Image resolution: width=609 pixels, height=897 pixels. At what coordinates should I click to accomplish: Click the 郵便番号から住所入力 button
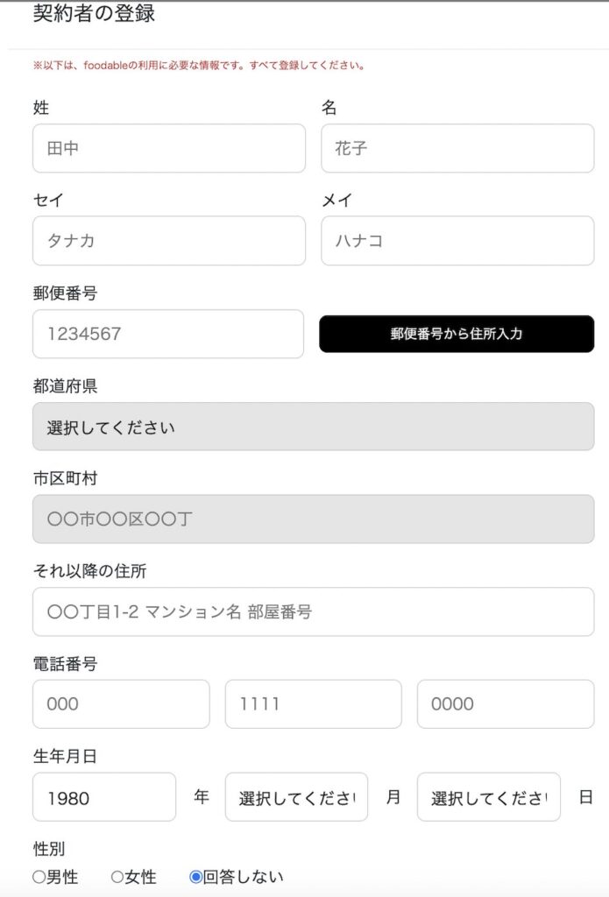click(x=457, y=334)
